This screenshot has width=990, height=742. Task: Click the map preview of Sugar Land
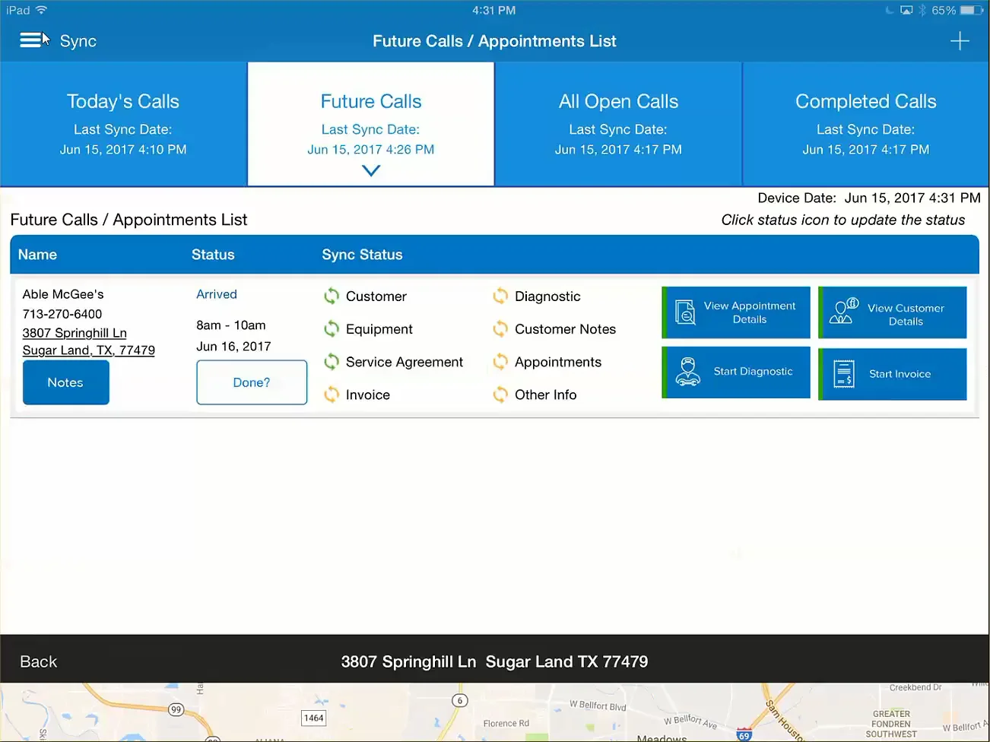(495, 712)
